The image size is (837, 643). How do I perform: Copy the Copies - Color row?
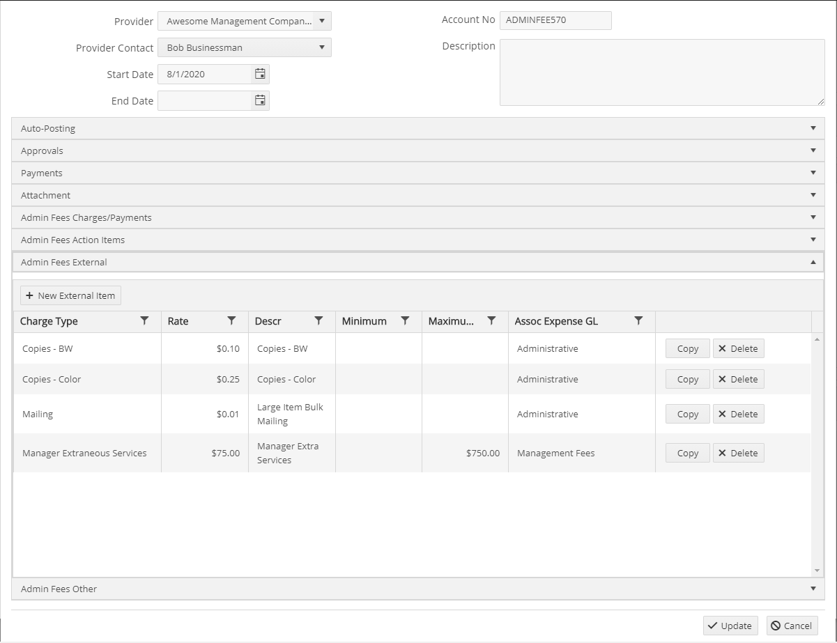688,379
